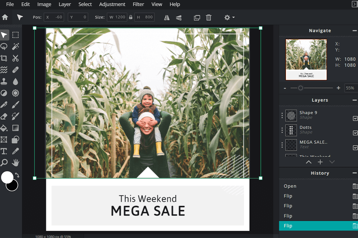Activate the Eraser tool

(x=4, y=116)
